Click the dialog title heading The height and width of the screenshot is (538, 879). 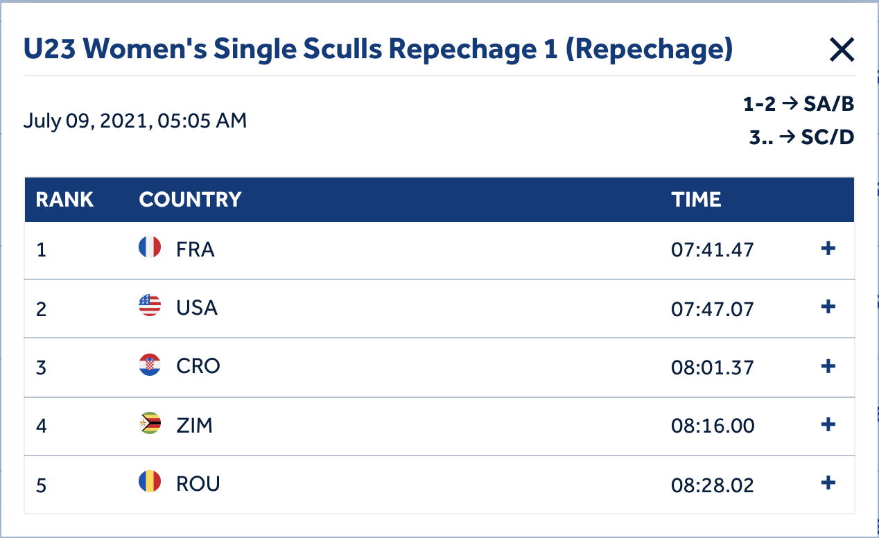tap(378, 49)
